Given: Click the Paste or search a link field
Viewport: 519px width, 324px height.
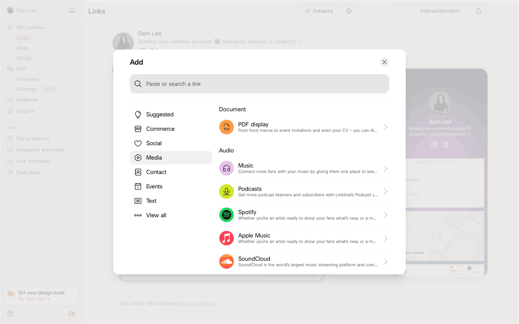Looking at the screenshot, I should 259,84.
